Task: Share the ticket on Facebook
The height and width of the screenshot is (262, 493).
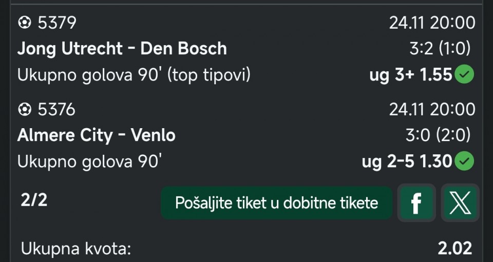Action: [x=416, y=203]
